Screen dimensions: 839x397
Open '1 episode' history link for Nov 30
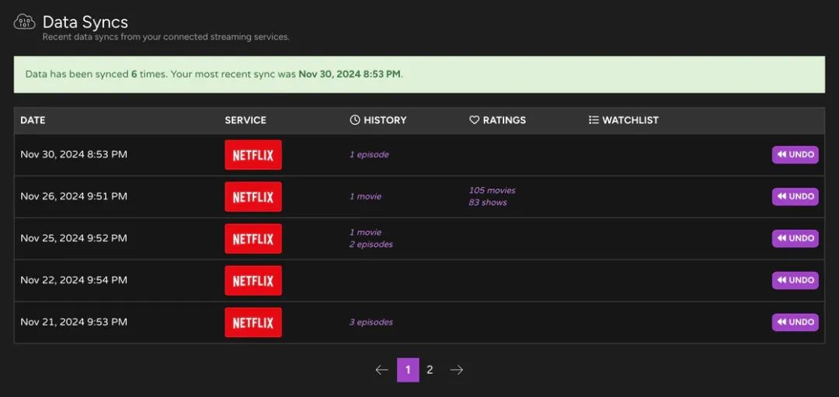(369, 154)
